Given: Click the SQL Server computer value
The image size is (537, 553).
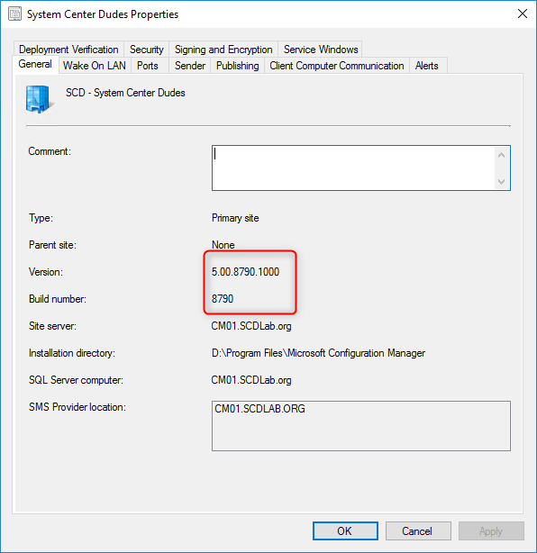Looking at the screenshot, I should click(x=251, y=380).
